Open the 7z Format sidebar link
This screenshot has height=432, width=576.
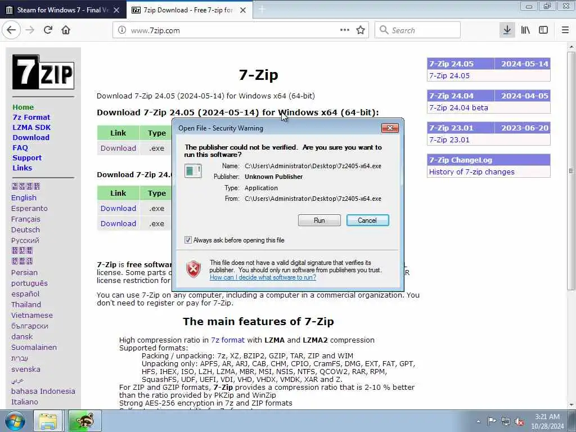tap(31, 117)
